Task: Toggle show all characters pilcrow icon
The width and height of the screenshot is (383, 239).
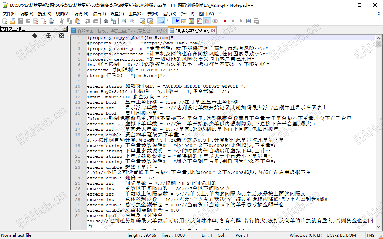Action: 168,21
